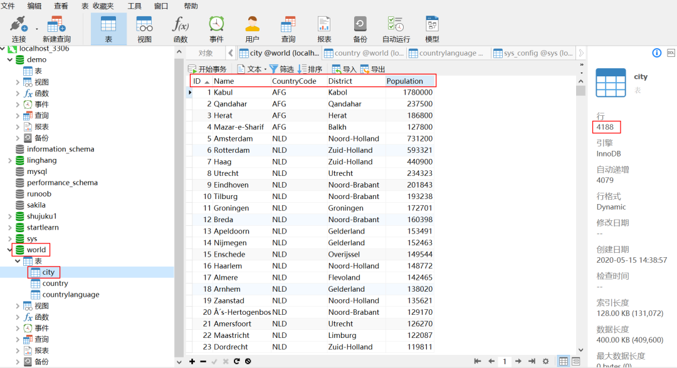The height and width of the screenshot is (368, 677).
Task: Open the 模型 model toolbar icon
Action: [x=432, y=29]
